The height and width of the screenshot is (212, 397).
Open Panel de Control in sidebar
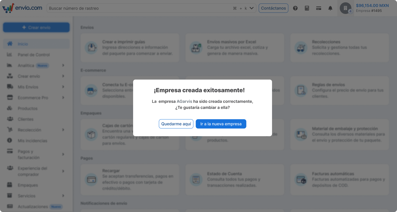[x=33, y=55]
